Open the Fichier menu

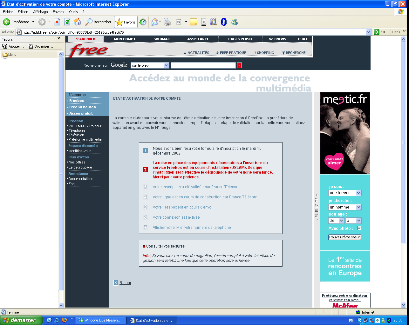[x=8, y=12]
